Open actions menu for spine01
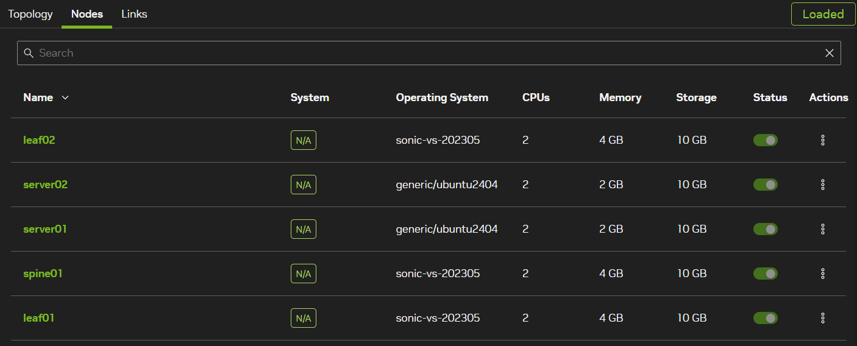 pos(822,274)
